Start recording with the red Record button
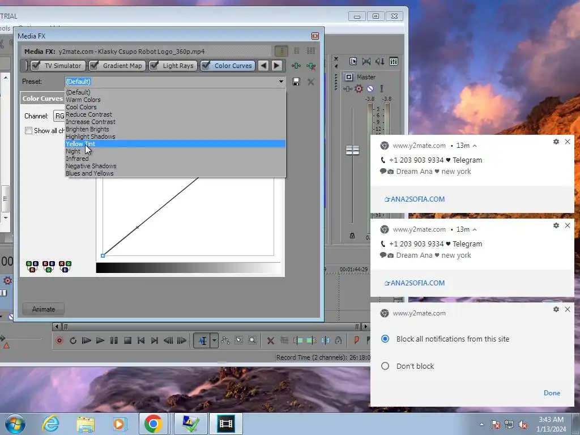The width and height of the screenshot is (580, 435). [x=59, y=340]
